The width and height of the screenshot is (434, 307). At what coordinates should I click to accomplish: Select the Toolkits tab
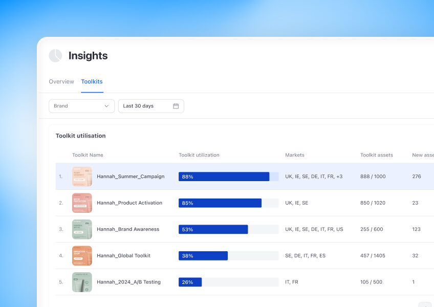92,82
